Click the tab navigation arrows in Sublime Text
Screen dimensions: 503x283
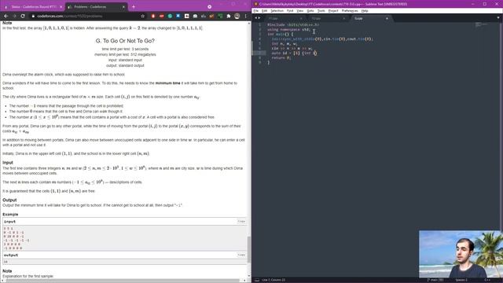pyautogui.click(x=257, y=18)
